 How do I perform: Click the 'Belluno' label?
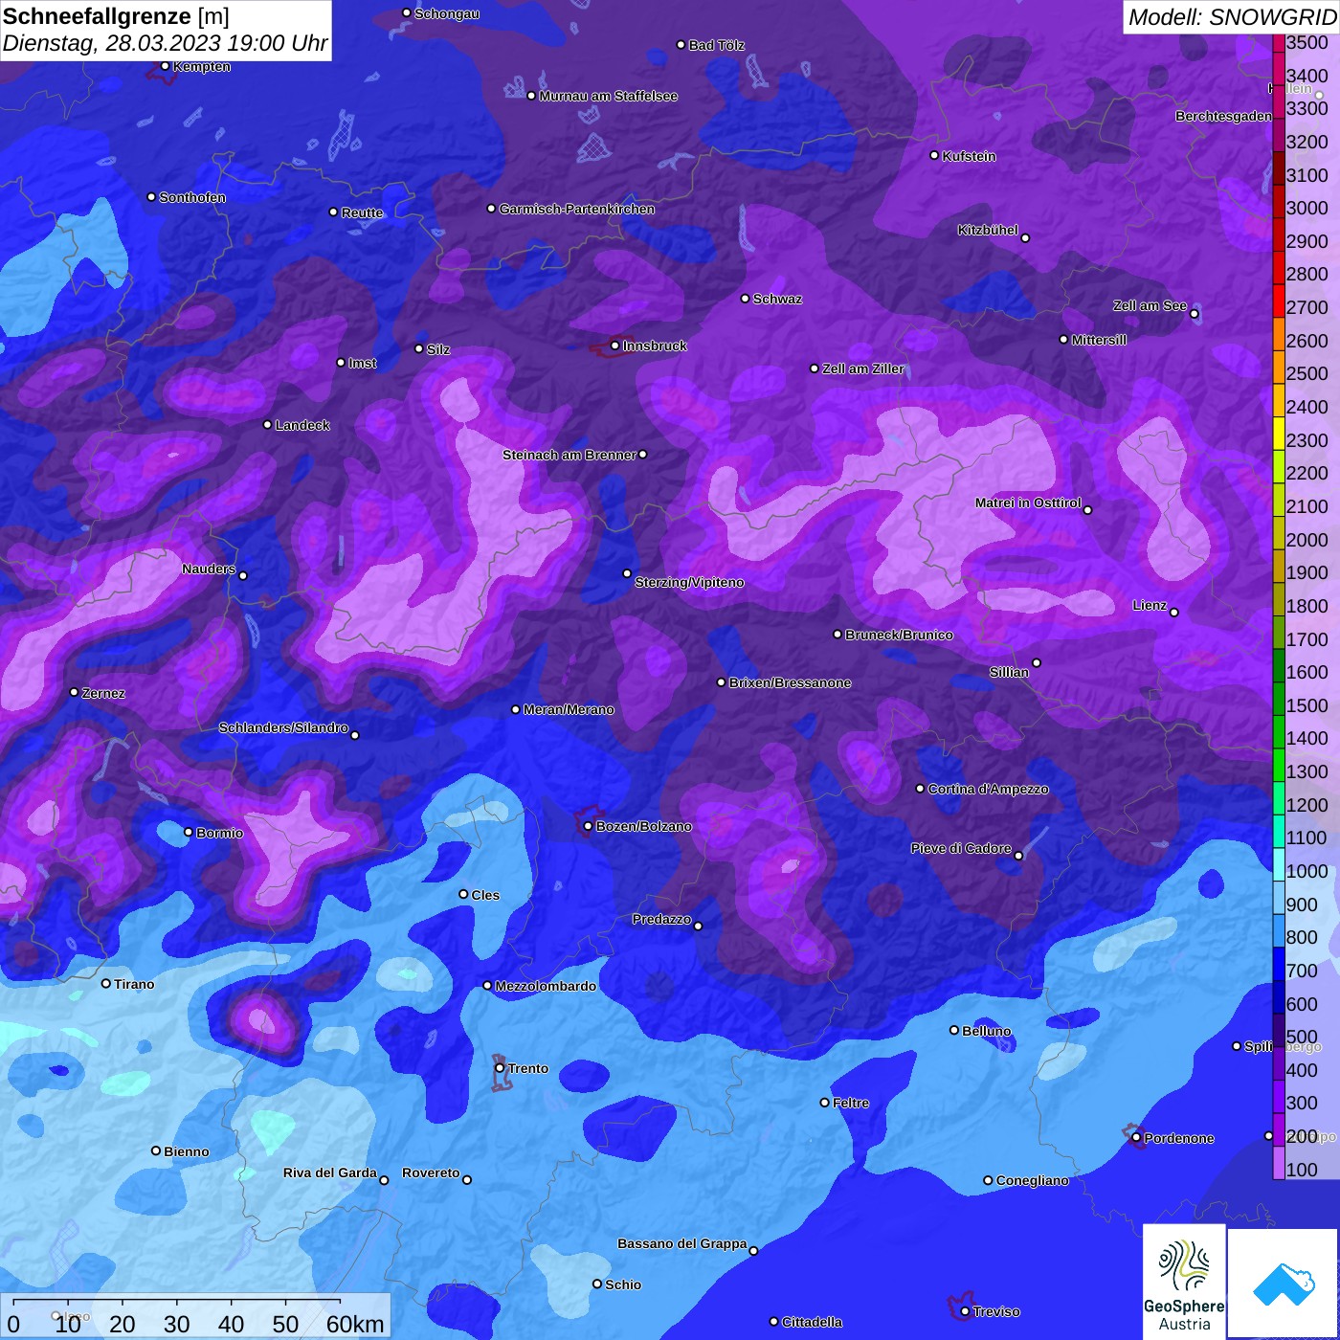(987, 1031)
